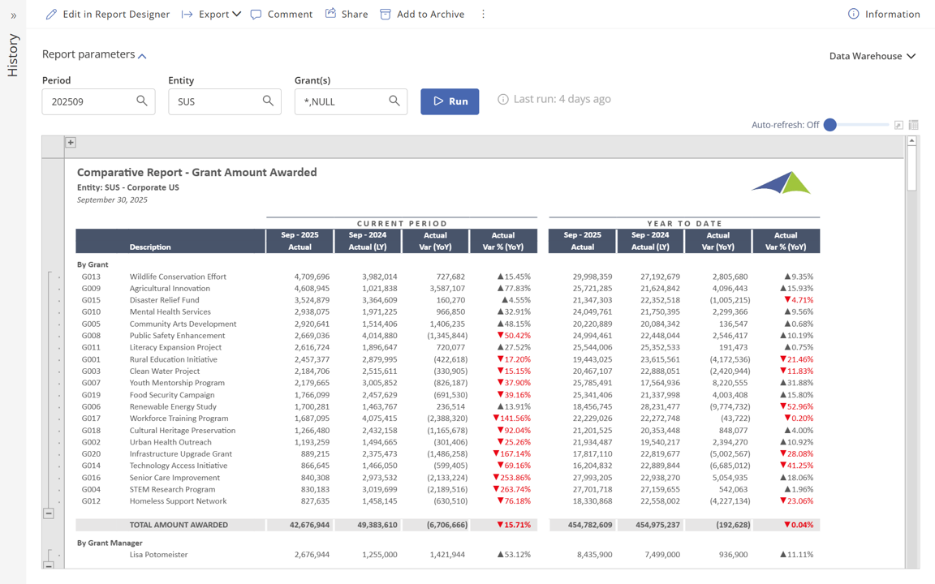
Task: Click the scrollbar up arrow
Action: [911, 141]
